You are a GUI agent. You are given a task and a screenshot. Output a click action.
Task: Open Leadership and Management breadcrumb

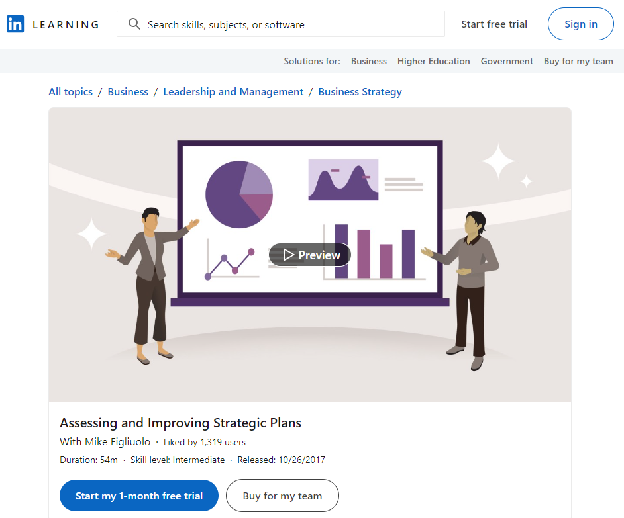pos(233,92)
